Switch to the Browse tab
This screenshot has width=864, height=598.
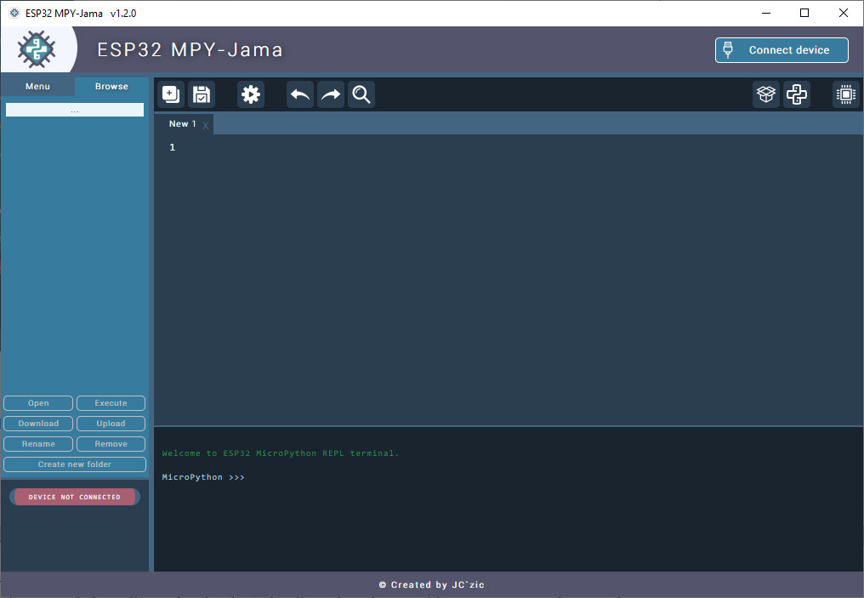(111, 87)
